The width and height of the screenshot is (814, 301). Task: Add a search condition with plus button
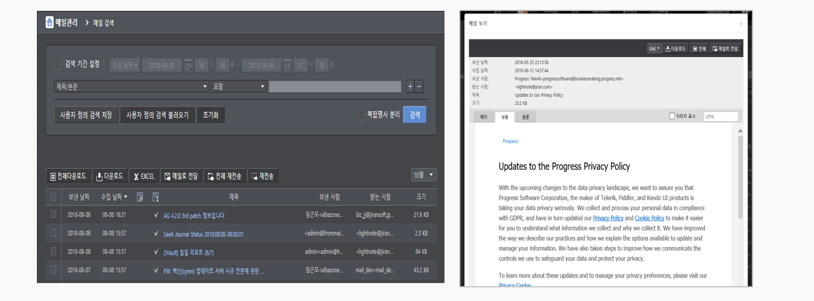(410, 86)
